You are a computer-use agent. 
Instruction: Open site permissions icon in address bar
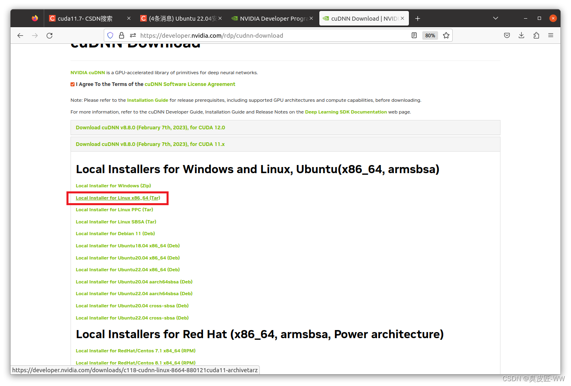(x=133, y=36)
